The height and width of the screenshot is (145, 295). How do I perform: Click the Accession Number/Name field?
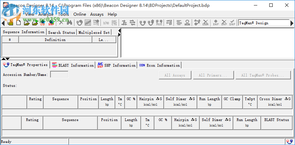pos(59,75)
